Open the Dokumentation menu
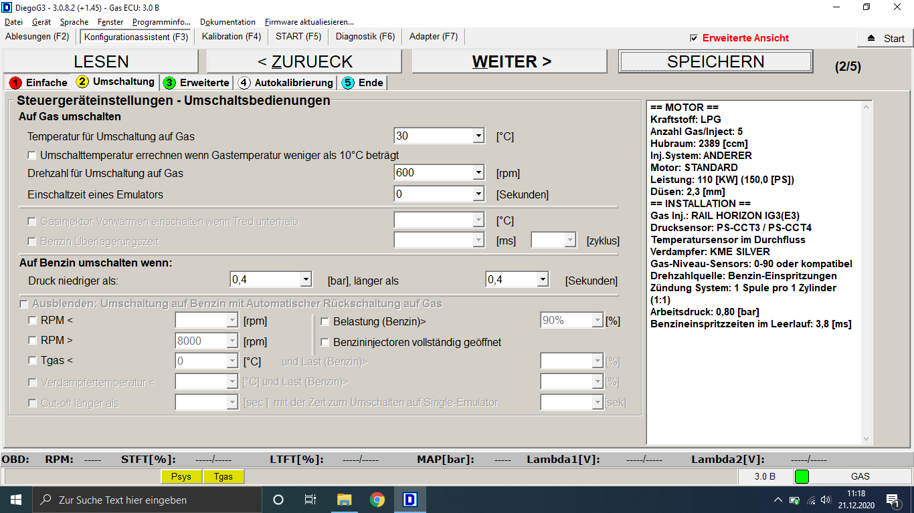Screen dimensions: 914x513 pyautogui.click(x=227, y=22)
